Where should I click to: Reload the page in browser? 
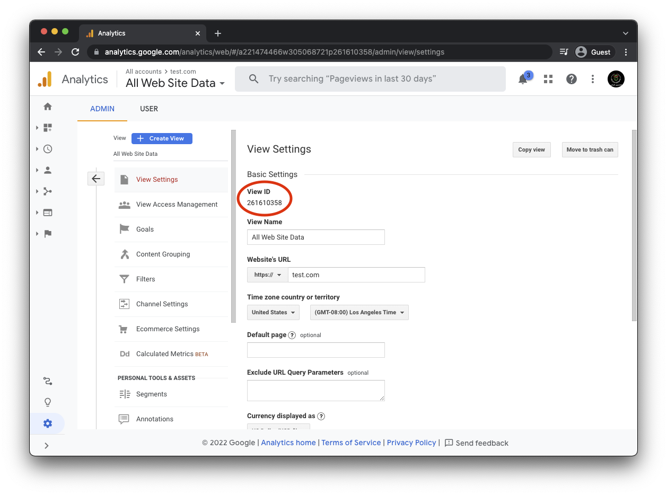click(75, 52)
